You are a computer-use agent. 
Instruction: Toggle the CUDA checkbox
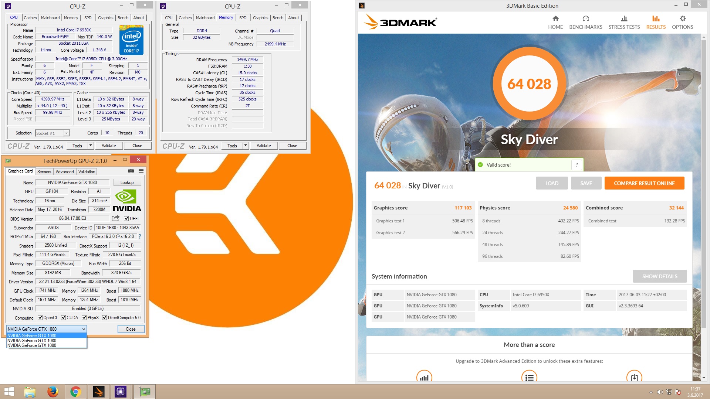[63, 318]
